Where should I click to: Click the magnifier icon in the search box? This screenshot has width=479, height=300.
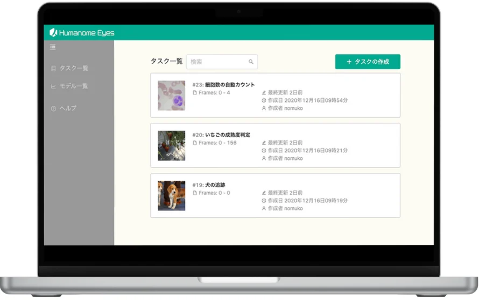coord(251,62)
